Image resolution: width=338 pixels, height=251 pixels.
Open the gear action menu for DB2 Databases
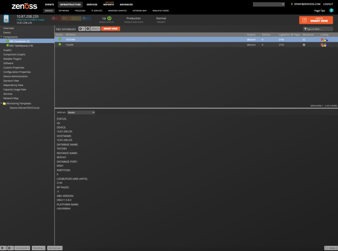pos(82,29)
